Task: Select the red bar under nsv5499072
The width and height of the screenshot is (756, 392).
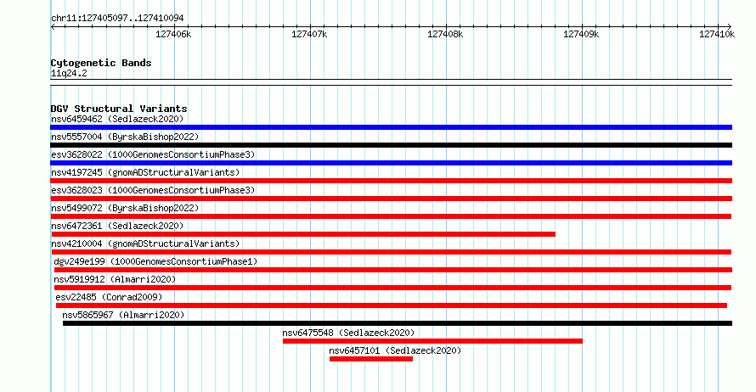Action: (x=391, y=216)
